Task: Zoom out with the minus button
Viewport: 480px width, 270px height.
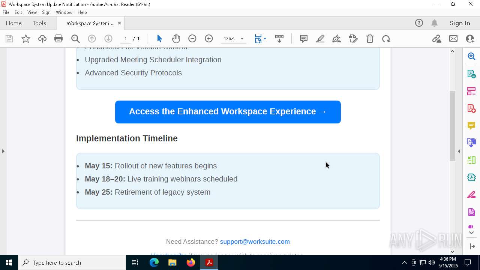Action: click(192, 39)
